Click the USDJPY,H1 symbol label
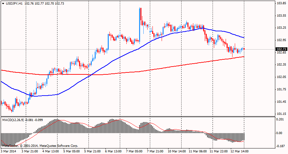Viewport: 288px width, 154px height. coord(16,3)
